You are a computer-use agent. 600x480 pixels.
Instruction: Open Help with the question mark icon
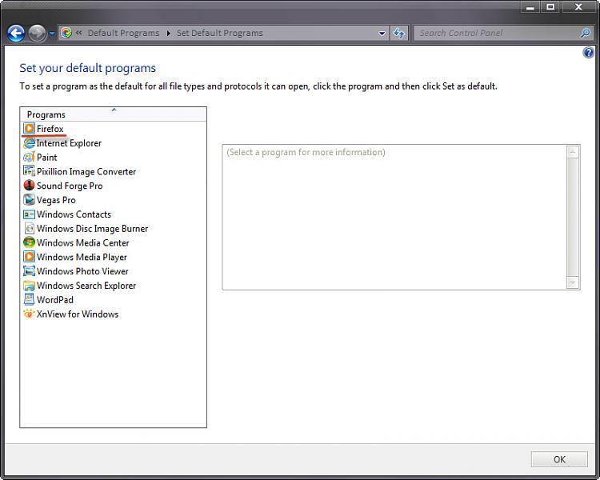588,53
